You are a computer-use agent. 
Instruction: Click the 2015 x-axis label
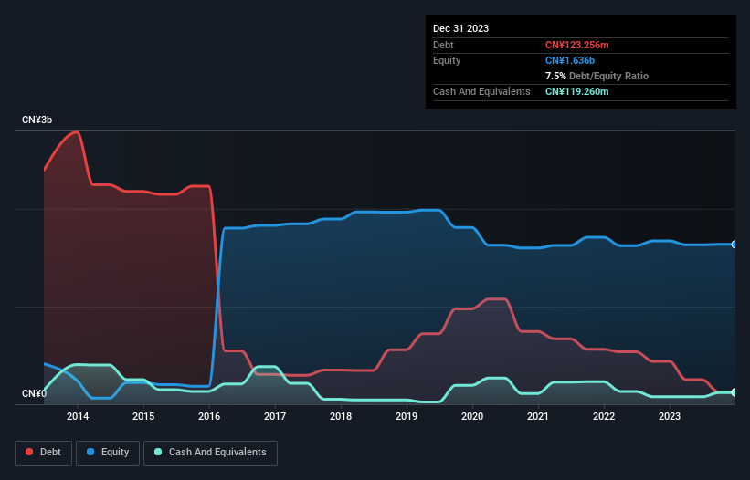(x=143, y=416)
